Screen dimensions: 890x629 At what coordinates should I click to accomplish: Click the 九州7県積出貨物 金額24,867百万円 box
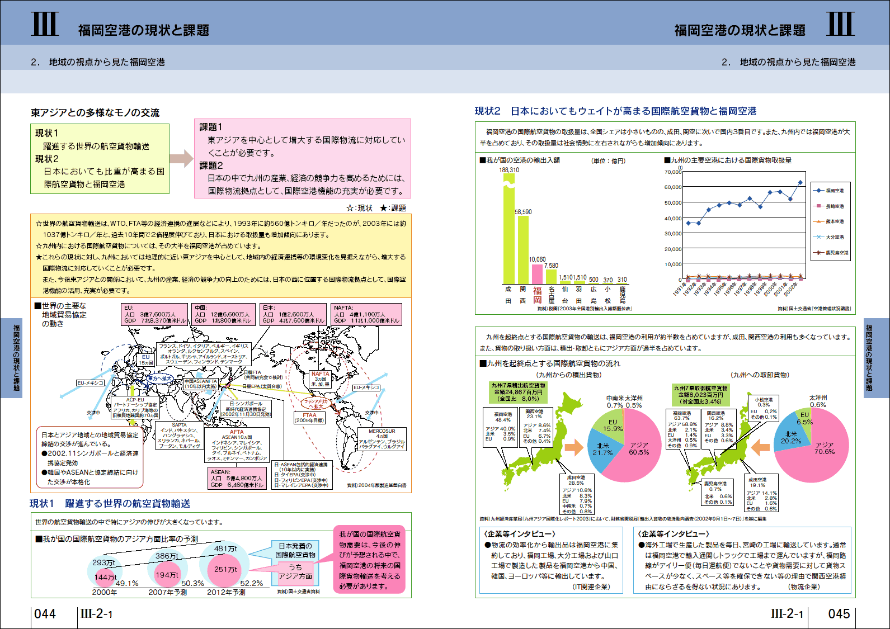[x=518, y=392]
